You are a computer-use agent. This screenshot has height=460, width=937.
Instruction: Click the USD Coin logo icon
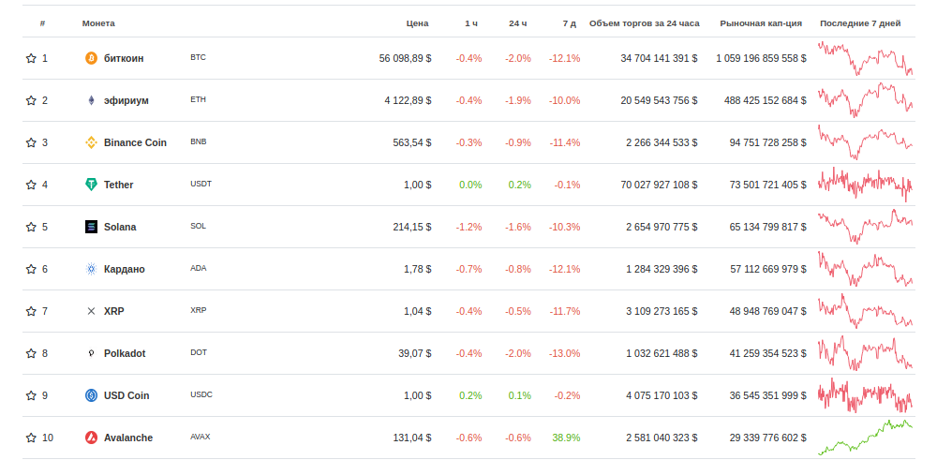point(91,395)
